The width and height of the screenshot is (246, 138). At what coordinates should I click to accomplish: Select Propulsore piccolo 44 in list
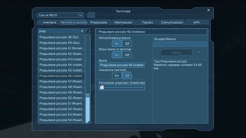61,65
